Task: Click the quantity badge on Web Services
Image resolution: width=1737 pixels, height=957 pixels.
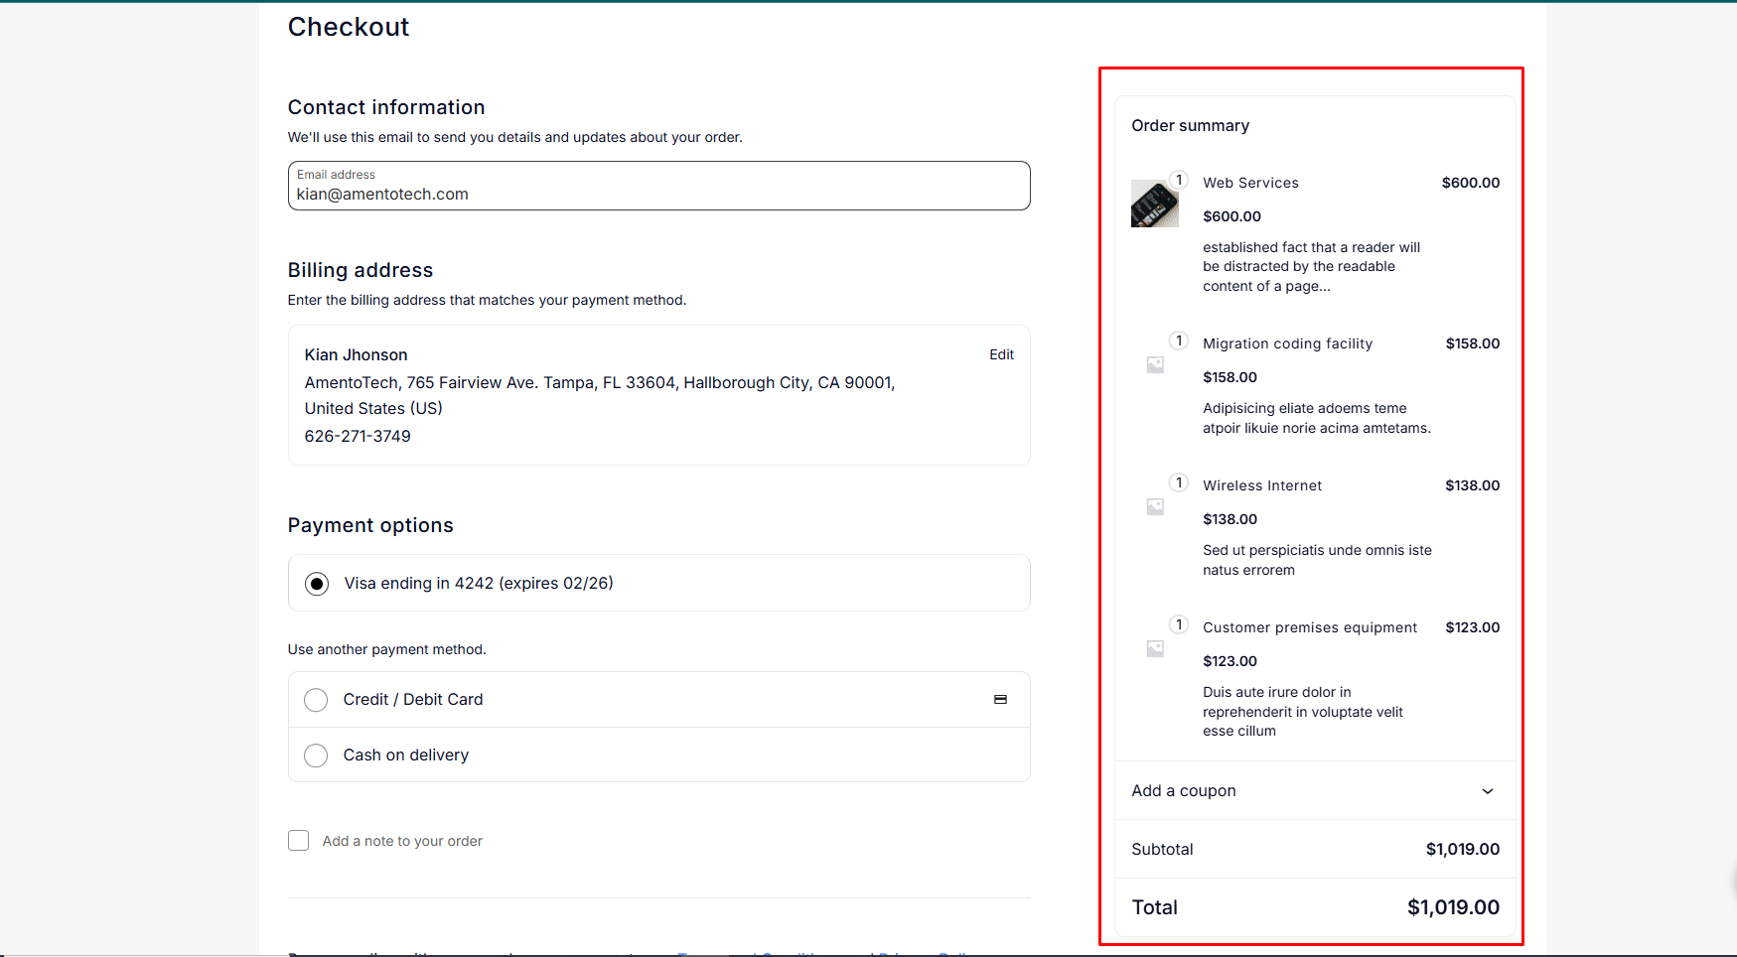Action: click(x=1179, y=180)
